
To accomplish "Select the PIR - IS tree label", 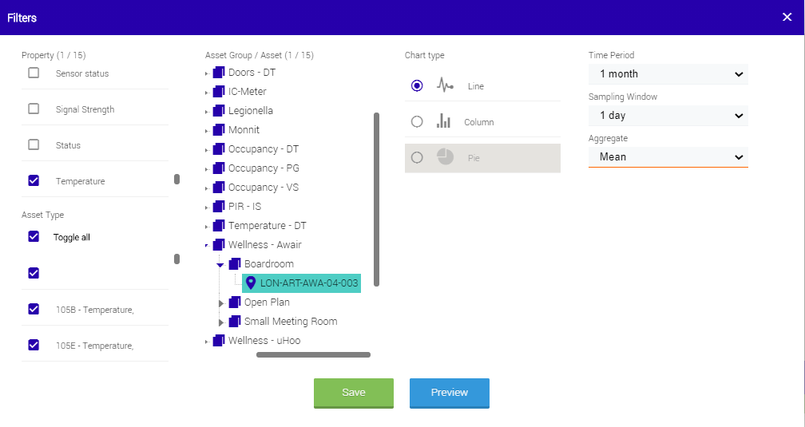I will (245, 206).
